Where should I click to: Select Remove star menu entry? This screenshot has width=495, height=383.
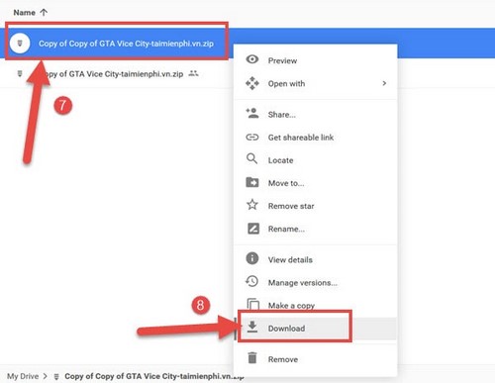coord(315,206)
